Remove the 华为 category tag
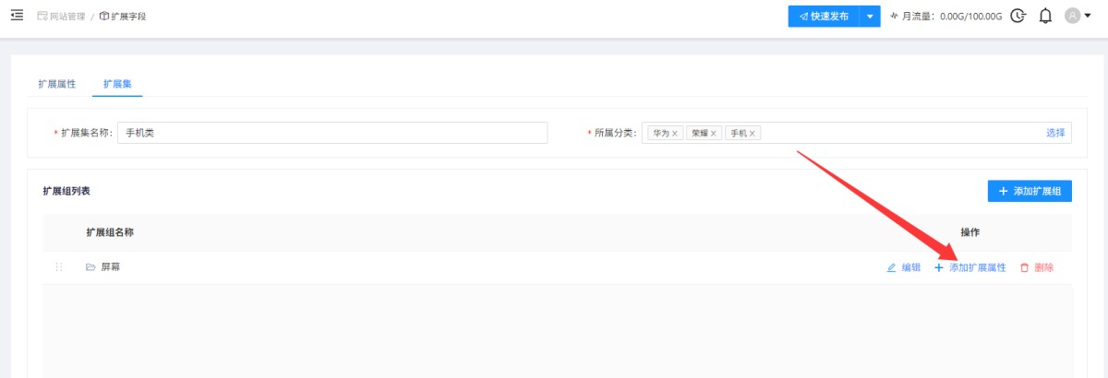The width and height of the screenshot is (1108, 378). point(675,134)
